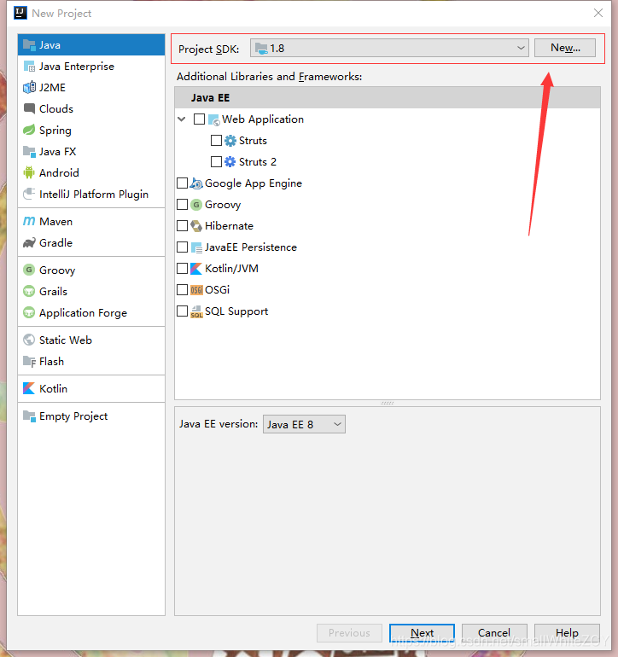Enable the JavaEE Persistence checkbox
This screenshot has width=618, height=657.
[x=182, y=247]
